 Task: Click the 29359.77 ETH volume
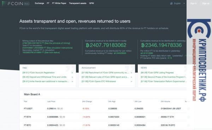pyautogui.click(x=167, y=117)
